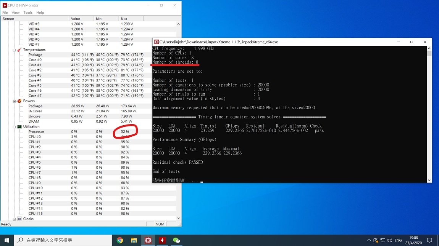
Task: Click the 'End of tests' console line
Action: [x=166, y=171]
